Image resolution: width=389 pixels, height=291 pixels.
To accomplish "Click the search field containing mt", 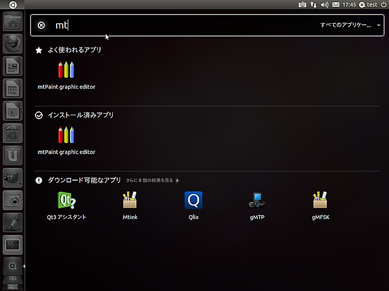I will pos(207,25).
